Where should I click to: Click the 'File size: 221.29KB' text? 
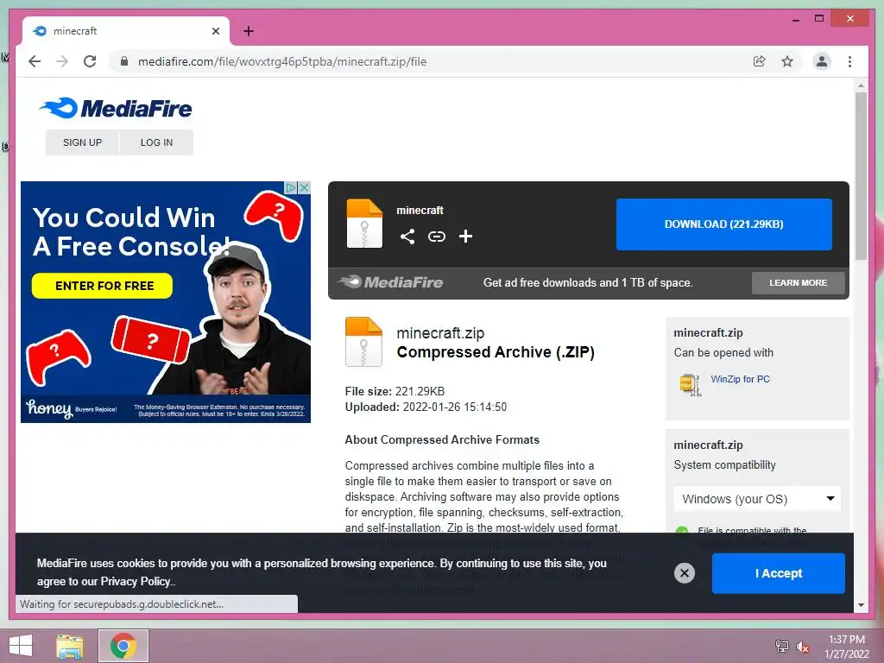click(395, 391)
